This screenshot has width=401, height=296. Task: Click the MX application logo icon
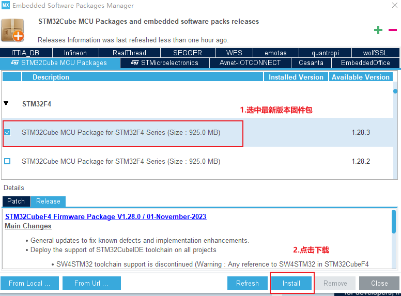pos(5,5)
